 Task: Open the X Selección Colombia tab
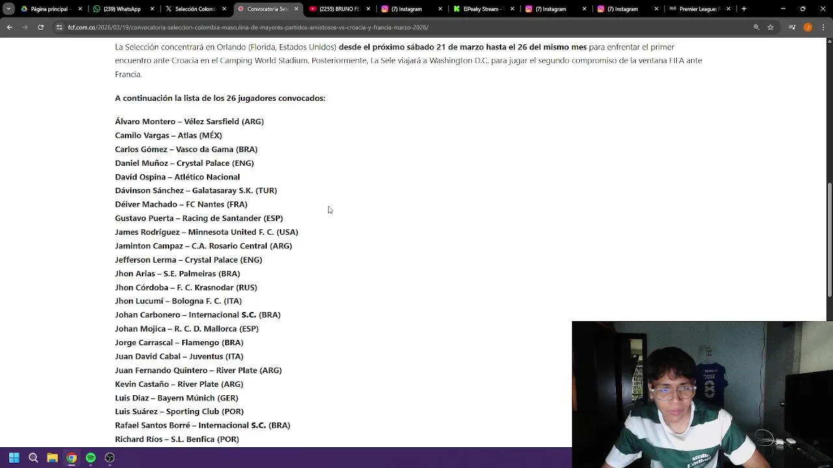[x=195, y=9]
